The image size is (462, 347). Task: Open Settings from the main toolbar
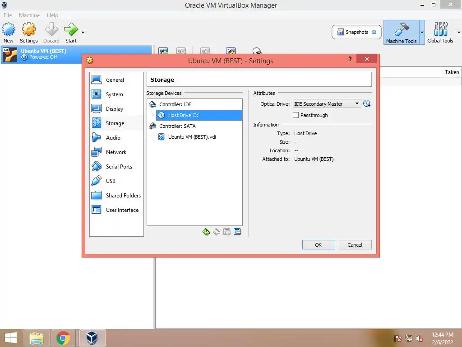pyautogui.click(x=28, y=33)
